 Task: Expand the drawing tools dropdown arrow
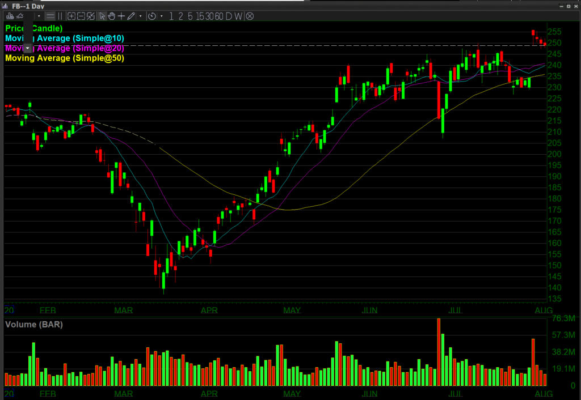141,16
